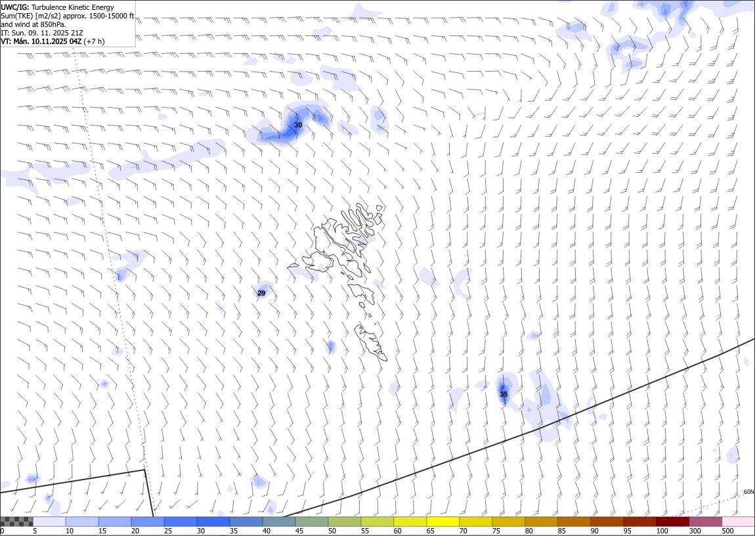Select the pale pink 500+ legend swatch

click(x=738, y=522)
